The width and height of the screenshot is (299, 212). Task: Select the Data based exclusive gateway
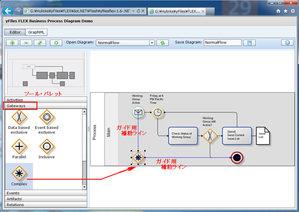19,122
